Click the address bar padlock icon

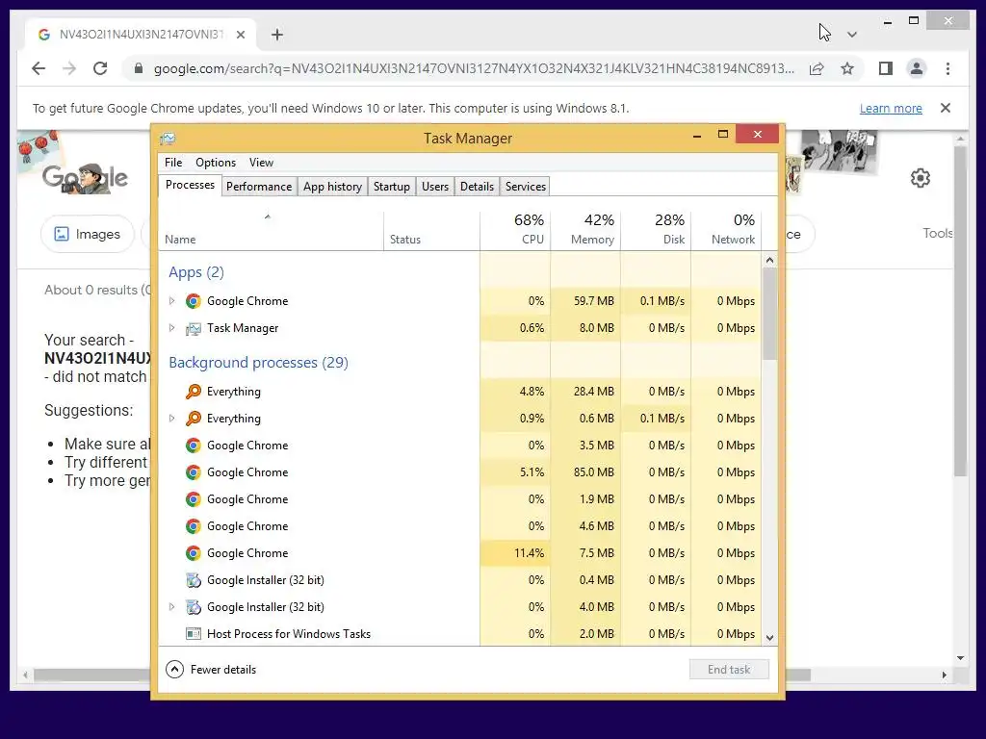[139, 68]
